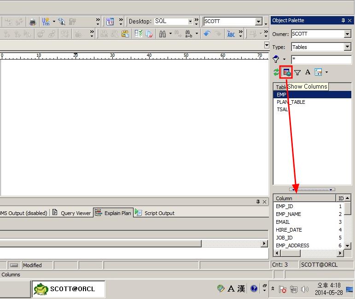Click the funnel filter icon beside Show Columns
Viewport: 355px width, 299px height.
[297, 72]
